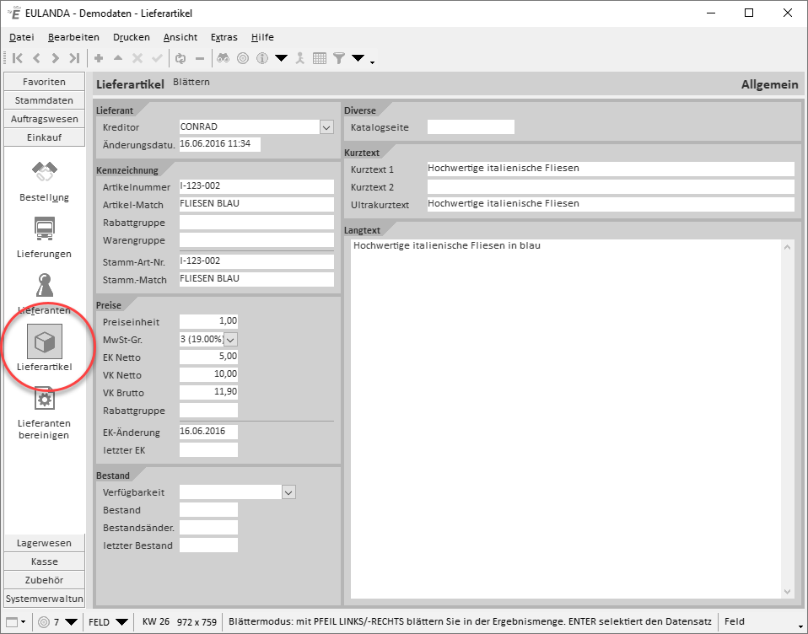Expand the Verfügbarkeit dropdown
The width and height of the screenshot is (808, 634).
[288, 492]
